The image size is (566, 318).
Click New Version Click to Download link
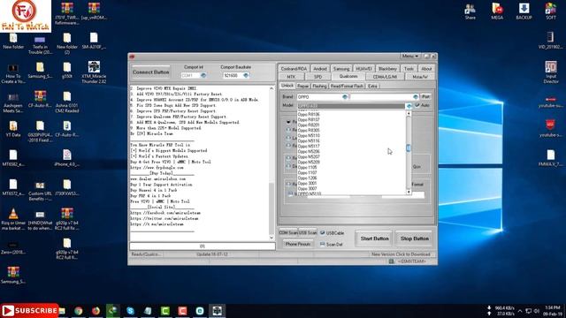(401, 254)
